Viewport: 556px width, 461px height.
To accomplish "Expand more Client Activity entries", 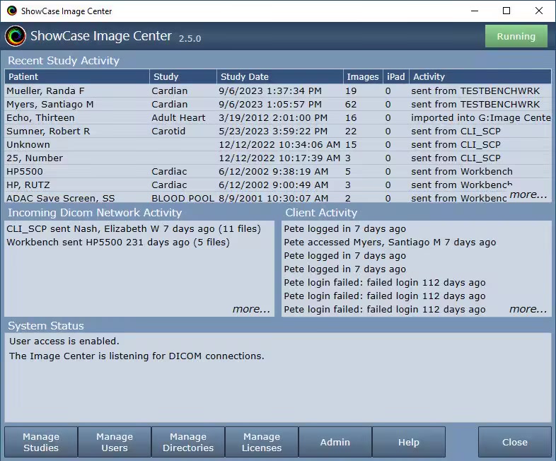I will (x=528, y=309).
